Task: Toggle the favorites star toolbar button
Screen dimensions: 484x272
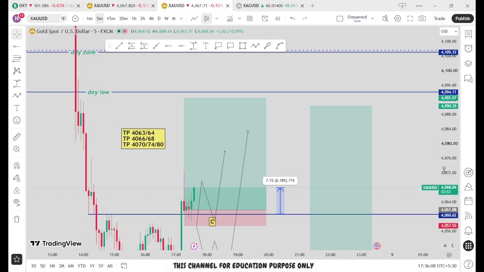Action: pyautogui.click(x=17, y=259)
